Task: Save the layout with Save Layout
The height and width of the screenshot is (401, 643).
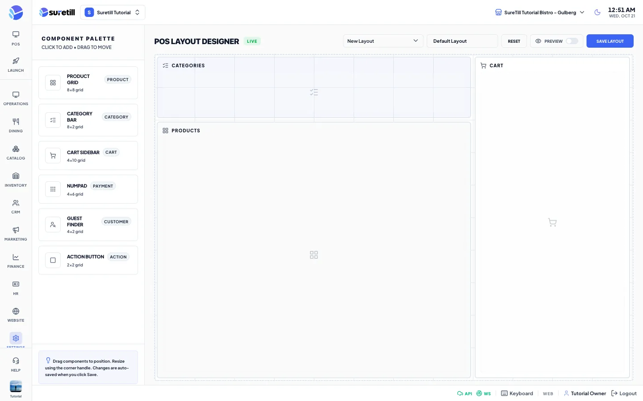Action: [x=610, y=41]
